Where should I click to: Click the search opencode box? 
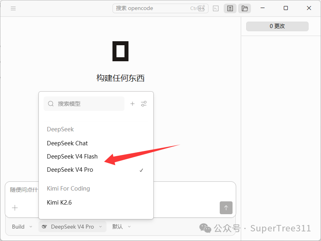(160, 8)
